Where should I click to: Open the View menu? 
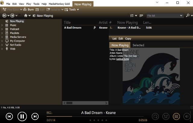(21, 4)
